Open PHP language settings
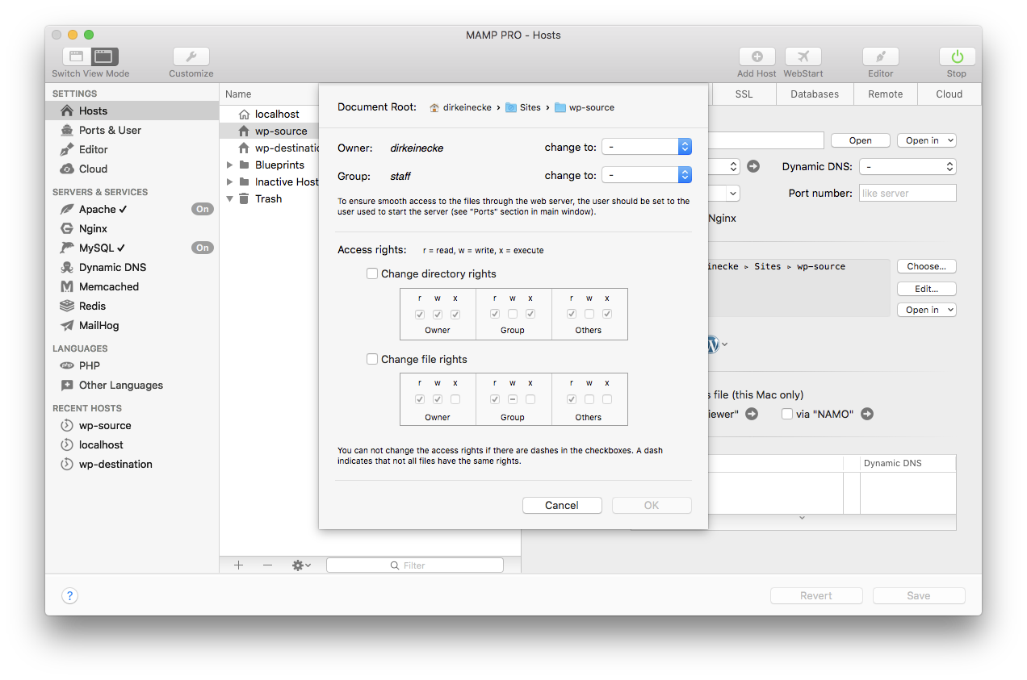Screen dimensions: 1027x680 click(132, 365)
